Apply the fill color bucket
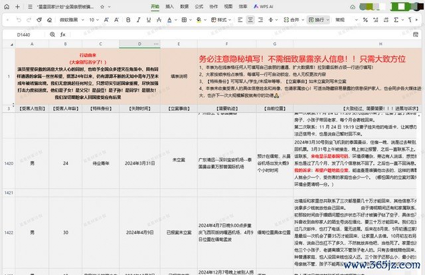The width and height of the screenshot is (425, 275). click(x=199, y=20)
